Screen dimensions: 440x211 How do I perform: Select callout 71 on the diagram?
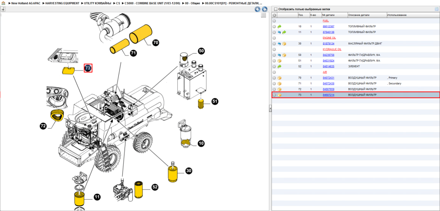(133, 53)
